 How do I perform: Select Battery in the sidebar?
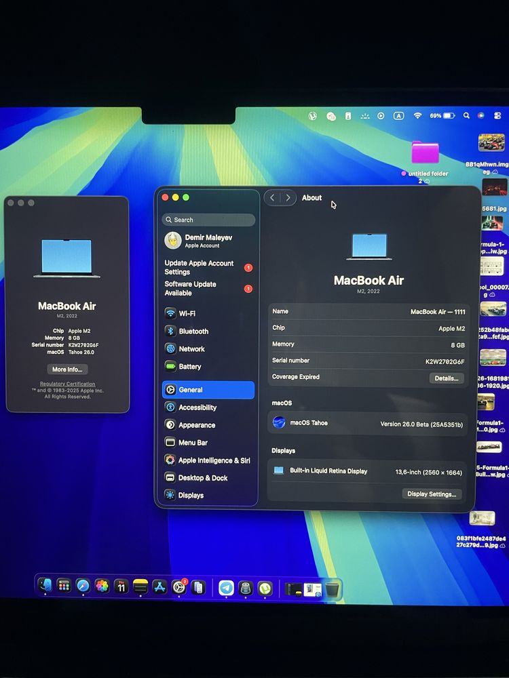click(208, 366)
